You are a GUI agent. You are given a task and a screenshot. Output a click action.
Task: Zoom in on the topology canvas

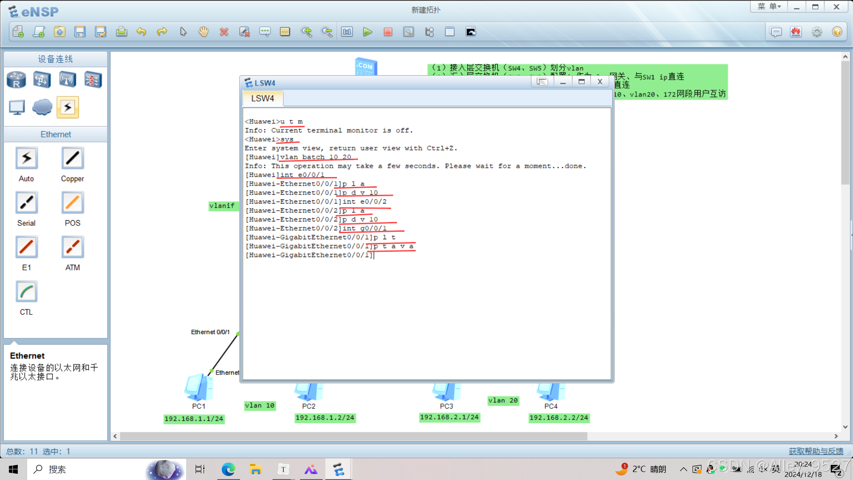[x=306, y=32]
